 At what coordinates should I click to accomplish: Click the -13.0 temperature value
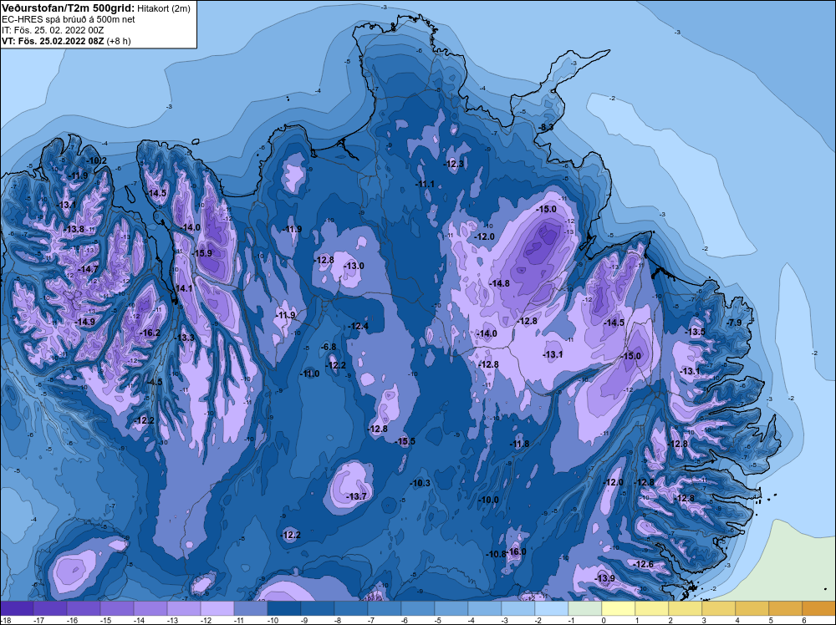354,266
